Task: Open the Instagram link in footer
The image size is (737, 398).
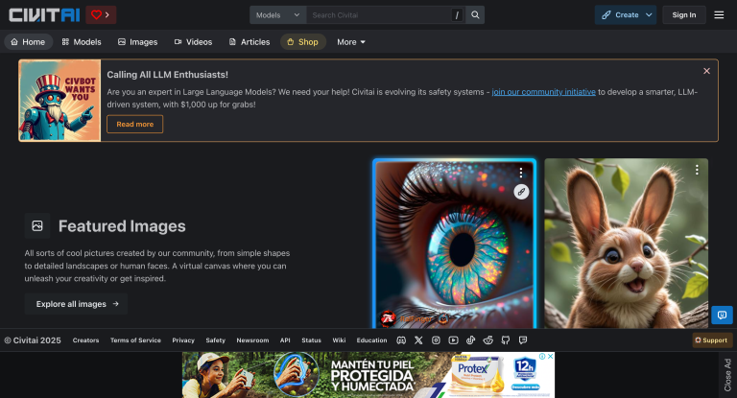Action: (436, 340)
